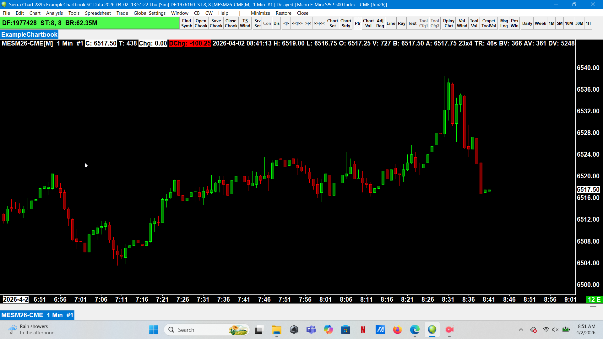Activate the Ptr pointer tool
Image resolution: width=603 pixels, height=339 pixels.
coord(357,23)
